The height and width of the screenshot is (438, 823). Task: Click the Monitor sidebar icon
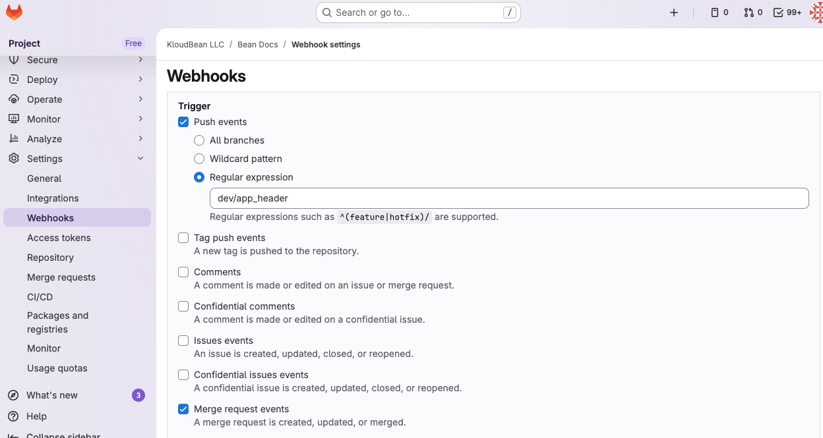pos(15,119)
